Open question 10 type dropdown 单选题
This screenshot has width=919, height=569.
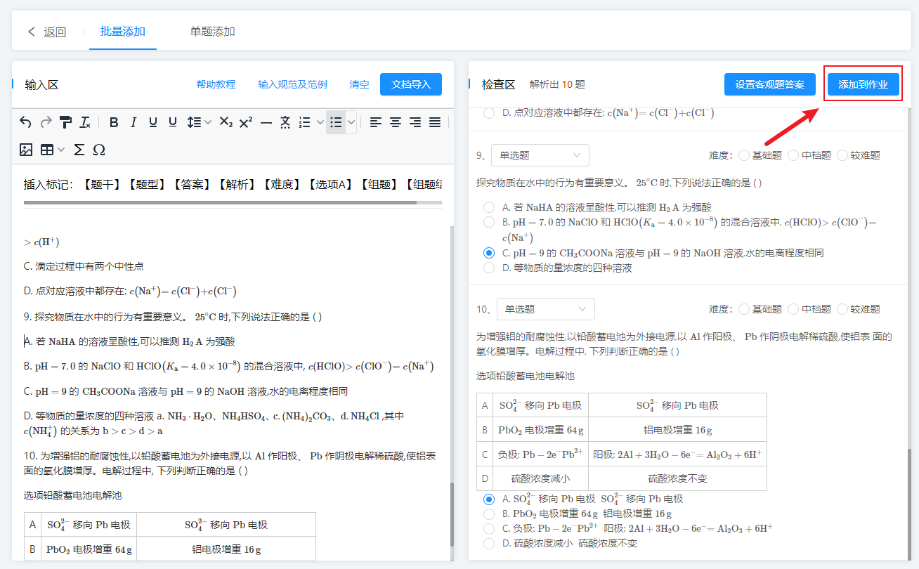point(545,309)
